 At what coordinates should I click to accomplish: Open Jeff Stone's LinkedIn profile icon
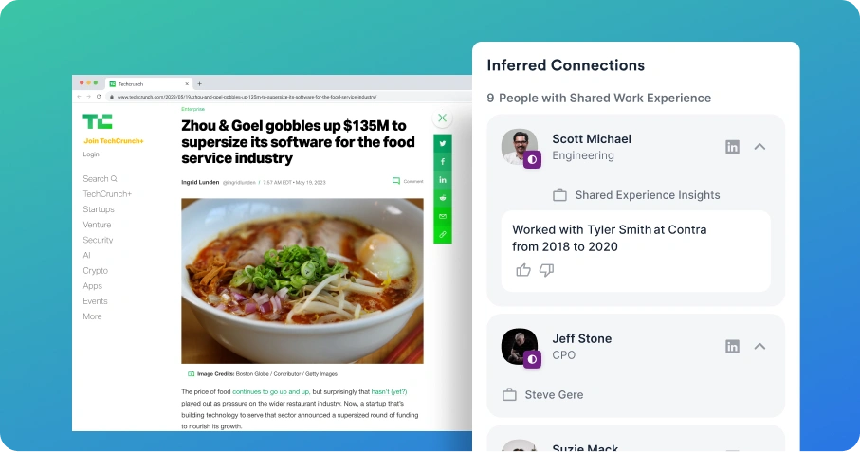[x=732, y=346]
